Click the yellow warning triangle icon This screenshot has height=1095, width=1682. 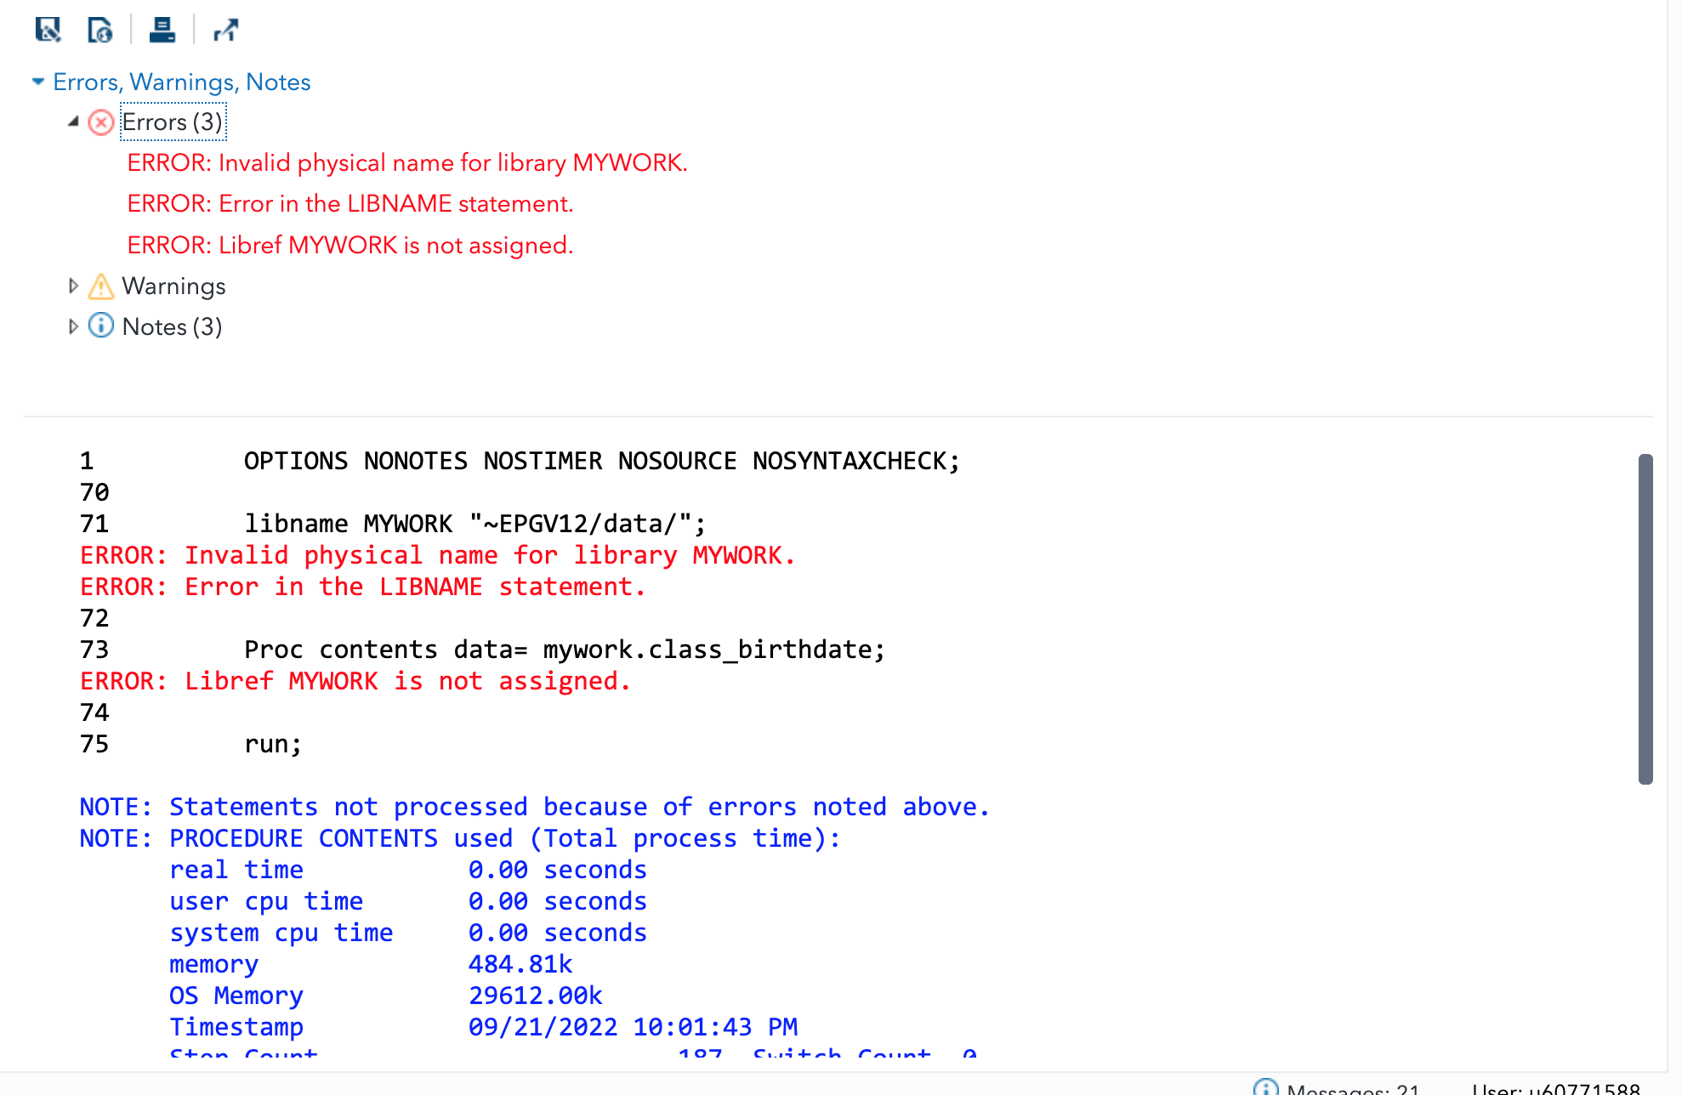(x=101, y=287)
